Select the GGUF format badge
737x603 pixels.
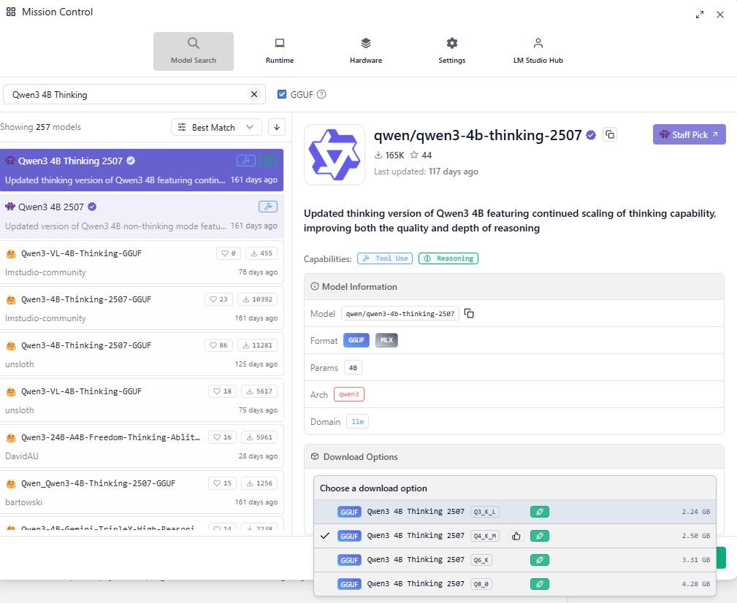tap(356, 340)
